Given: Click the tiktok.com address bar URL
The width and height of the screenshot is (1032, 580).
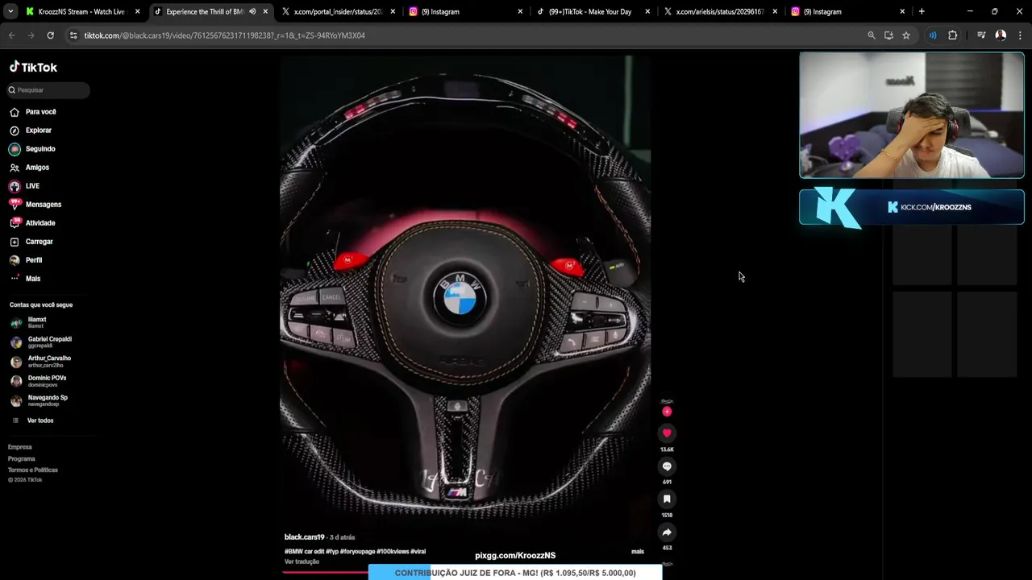Looking at the screenshot, I should pyautogui.click(x=224, y=35).
